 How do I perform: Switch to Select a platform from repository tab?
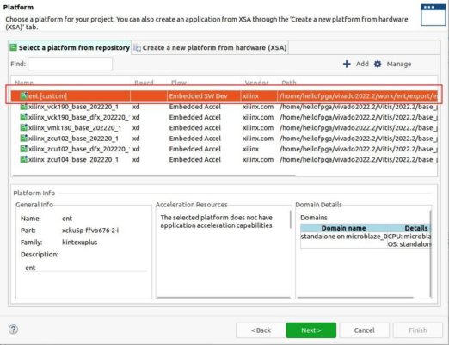pyautogui.click(x=70, y=47)
